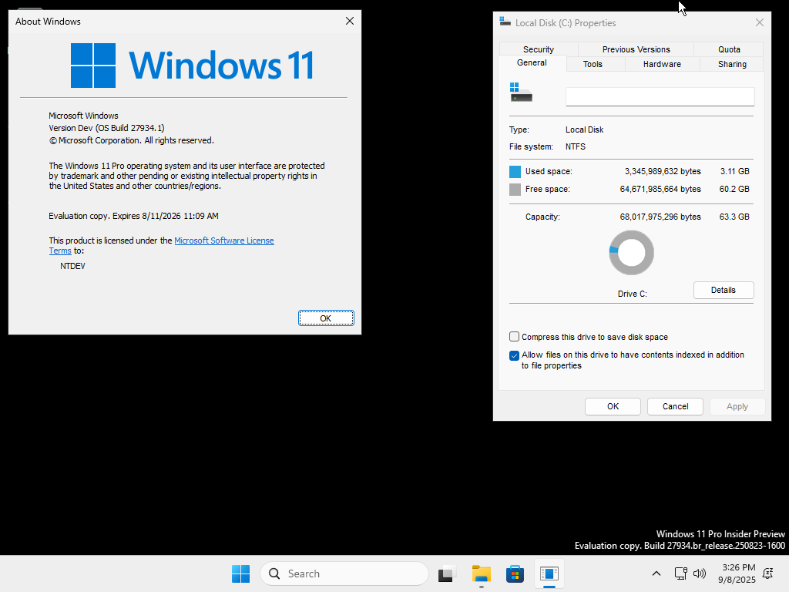Click Cancel in Local Disk Properties
Viewport: 789px width, 592px height.
pos(675,406)
